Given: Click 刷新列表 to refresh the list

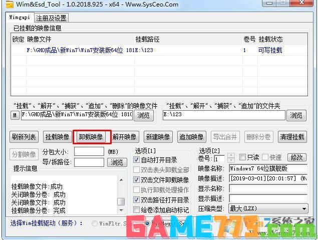Looking at the screenshot, I should point(24,137).
